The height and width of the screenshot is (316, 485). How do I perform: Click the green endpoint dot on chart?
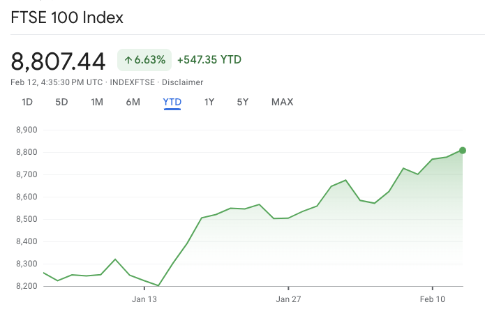(x=462, y=150)
